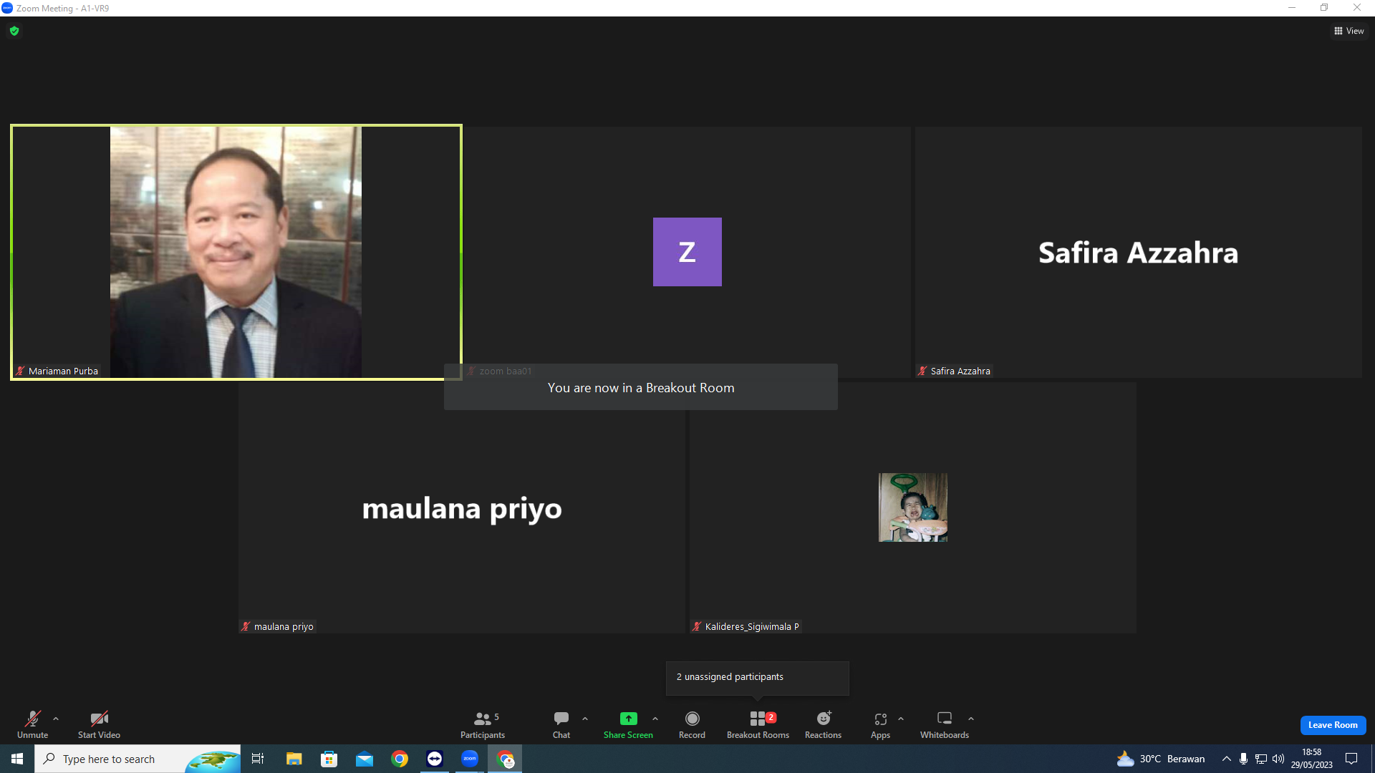Open the Chat panel
Image resolution: width=1375 pixels, height=773 pixels.
tap(561, 724)
